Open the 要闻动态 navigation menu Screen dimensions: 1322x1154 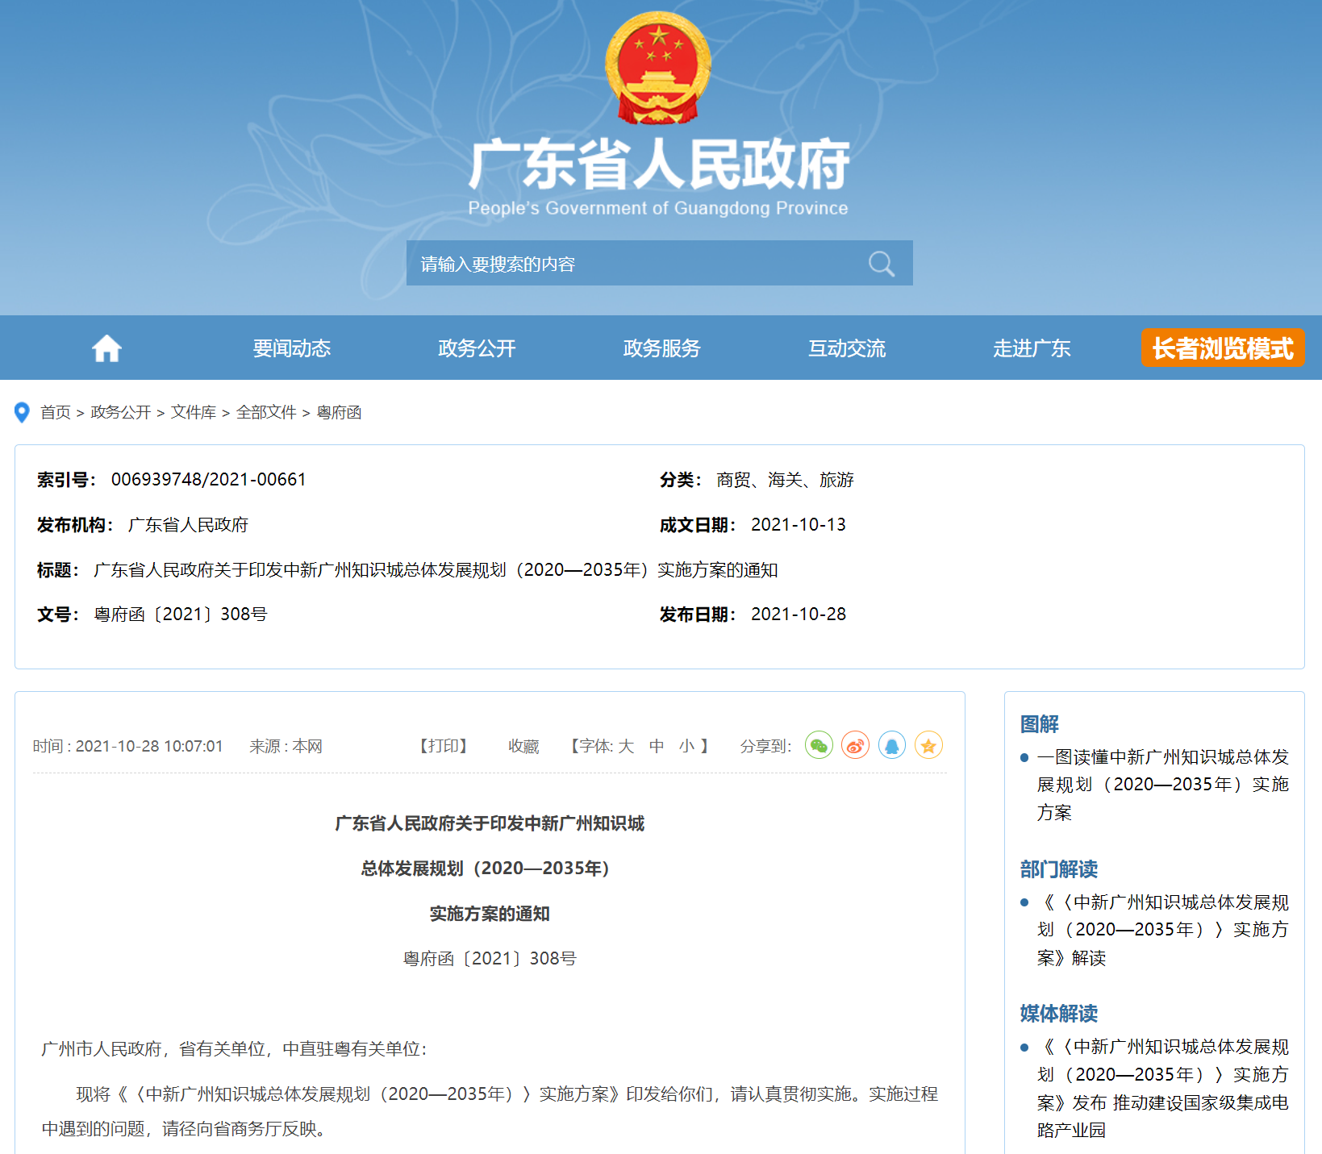pyautogui.click(x=292, y=348)
